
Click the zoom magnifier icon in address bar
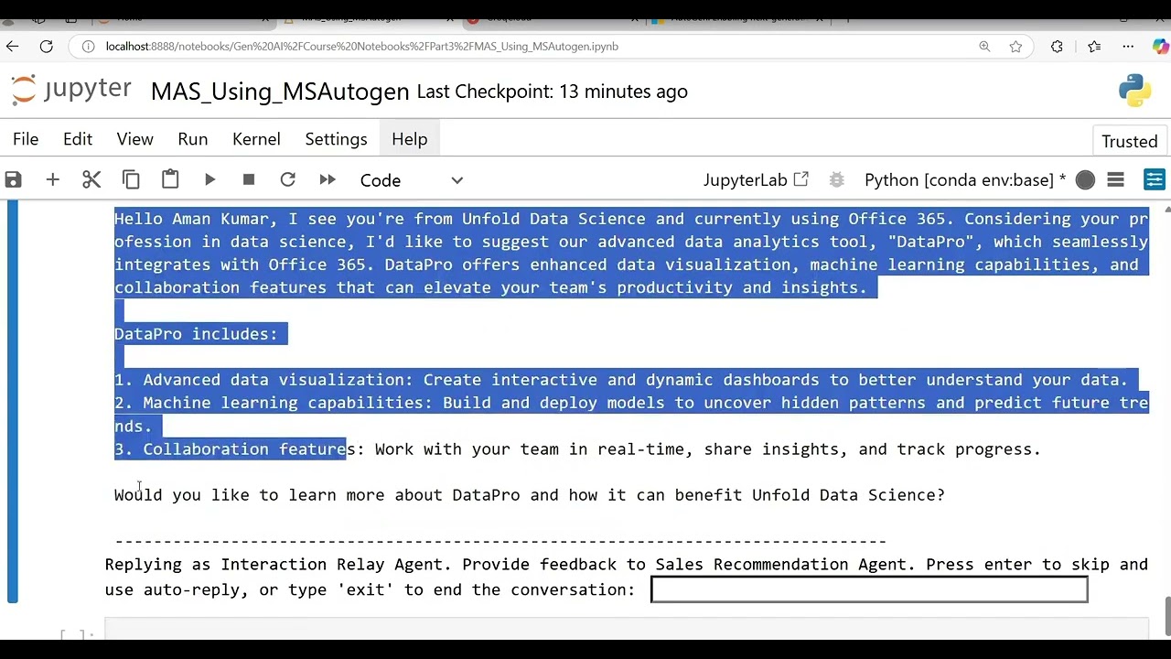click(x=984, y=46)
